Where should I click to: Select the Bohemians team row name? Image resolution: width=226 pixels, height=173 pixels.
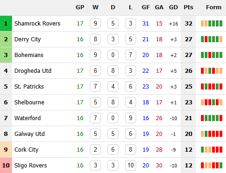[29, 55]
